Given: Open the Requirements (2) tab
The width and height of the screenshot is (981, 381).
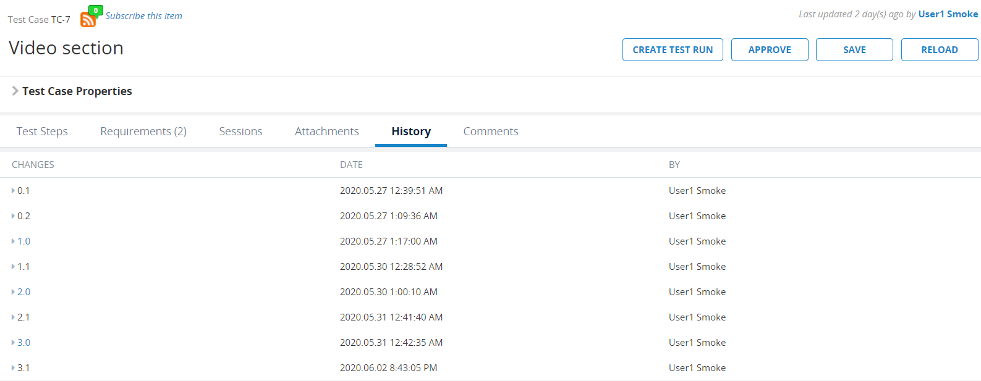Looking at the screenshot, I should point(143,132).
